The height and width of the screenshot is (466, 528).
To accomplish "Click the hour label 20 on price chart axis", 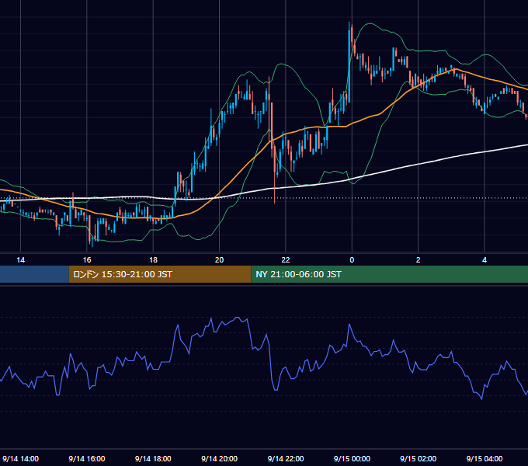I will point(220,260).
